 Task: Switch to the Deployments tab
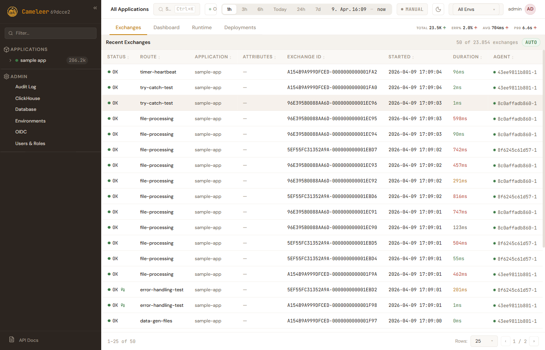(240, 28)
